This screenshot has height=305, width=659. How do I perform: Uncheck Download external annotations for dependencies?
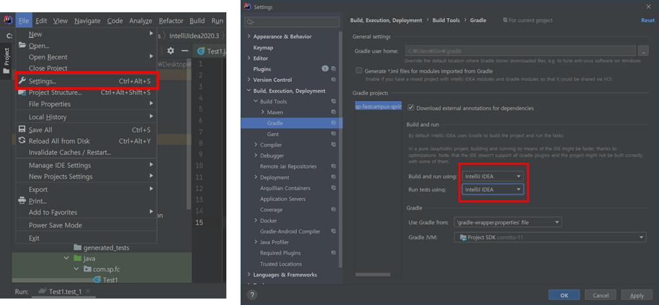411,108
